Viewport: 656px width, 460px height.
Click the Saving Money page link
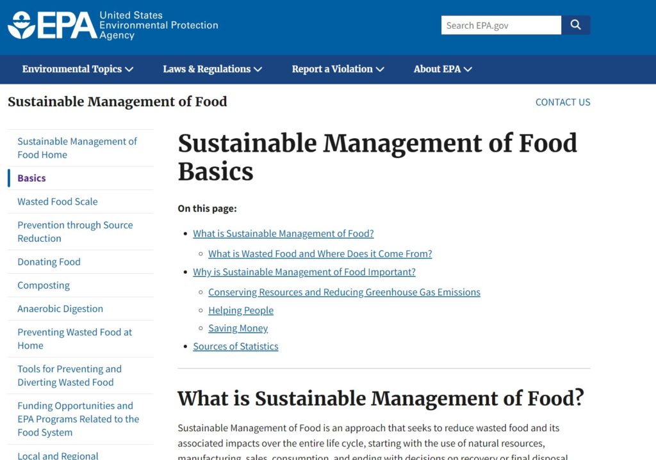(238, 328)
